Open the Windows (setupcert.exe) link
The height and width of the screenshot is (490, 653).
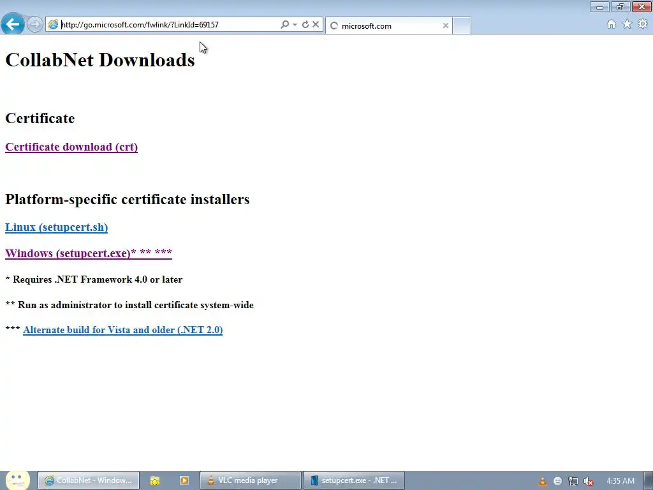88,253
